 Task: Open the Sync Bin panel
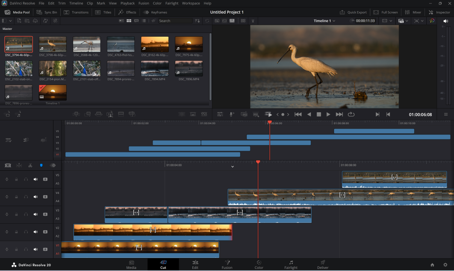[x=47, y=12]
